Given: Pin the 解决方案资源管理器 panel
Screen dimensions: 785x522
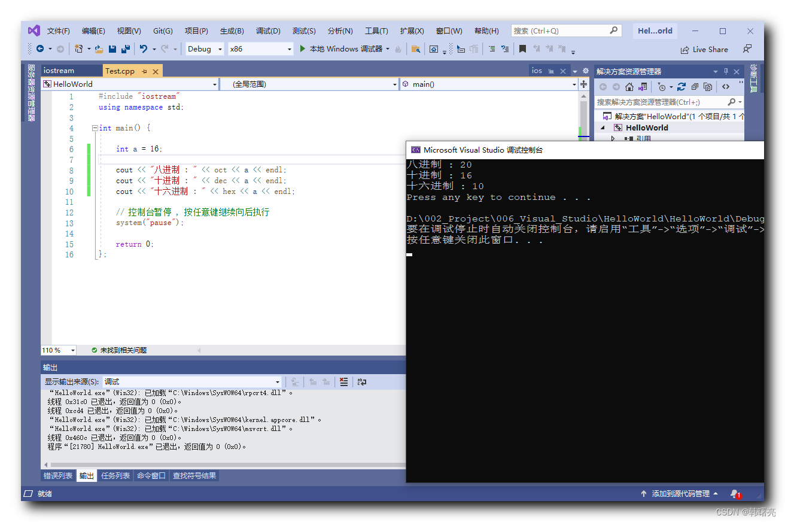Looking at the screenshot, I should click(x=725, y=71).
